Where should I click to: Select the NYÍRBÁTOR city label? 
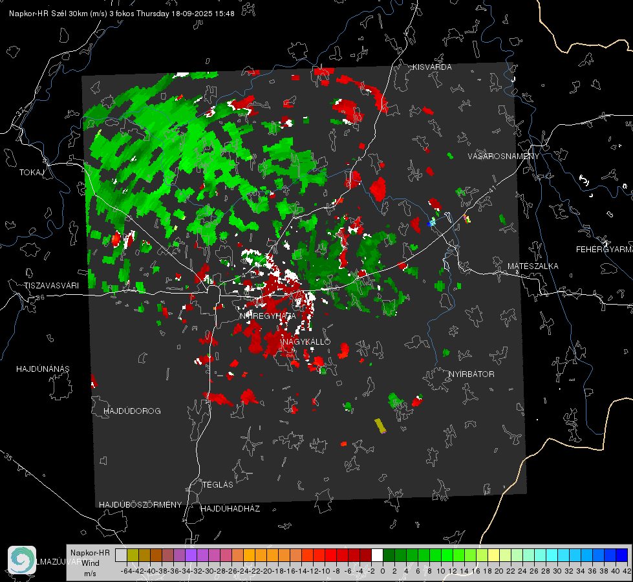point(471,374)
